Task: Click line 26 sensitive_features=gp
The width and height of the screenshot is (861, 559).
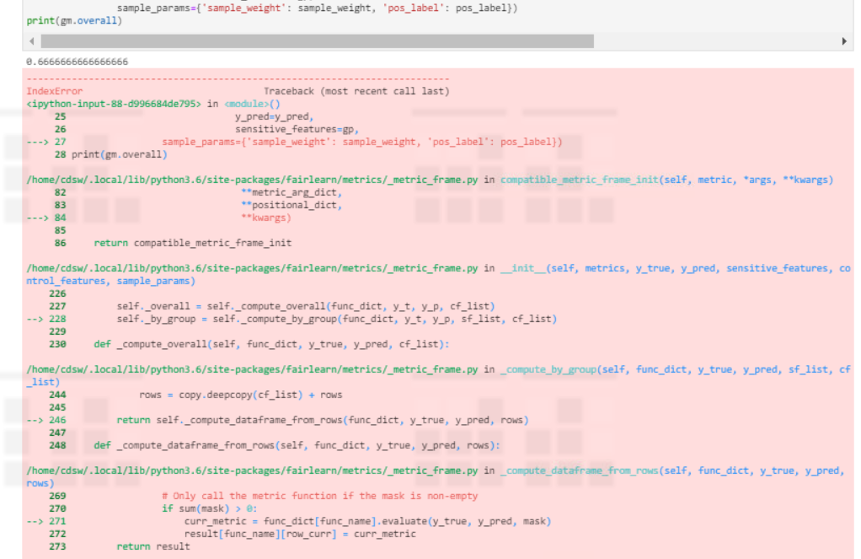Action: click(297, 129)
